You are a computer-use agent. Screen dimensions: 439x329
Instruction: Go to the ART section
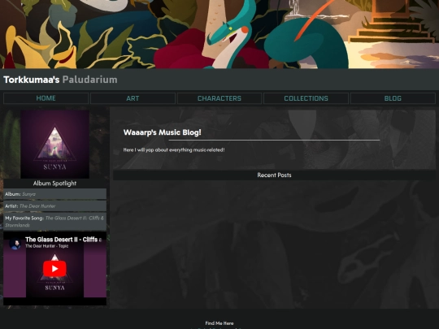point(133,98)
